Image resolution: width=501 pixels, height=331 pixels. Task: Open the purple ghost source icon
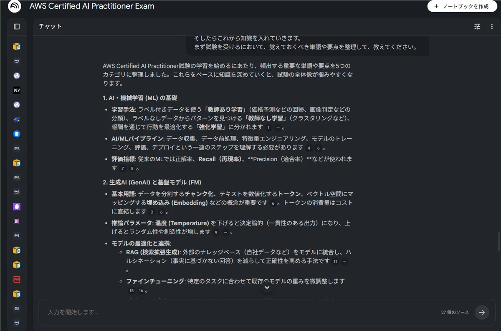tap(17, 207)
